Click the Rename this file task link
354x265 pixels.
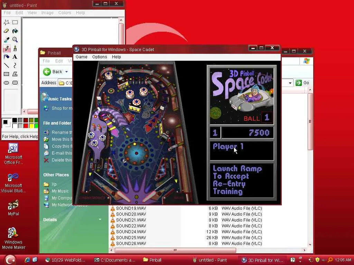(x=58, y=132)
